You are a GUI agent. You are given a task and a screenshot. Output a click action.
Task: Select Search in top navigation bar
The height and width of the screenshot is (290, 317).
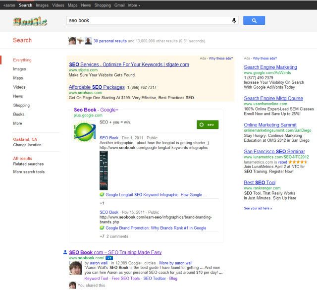tap(26, 5)
